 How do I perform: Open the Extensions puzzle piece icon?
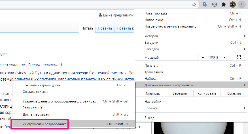click(224, 5)
